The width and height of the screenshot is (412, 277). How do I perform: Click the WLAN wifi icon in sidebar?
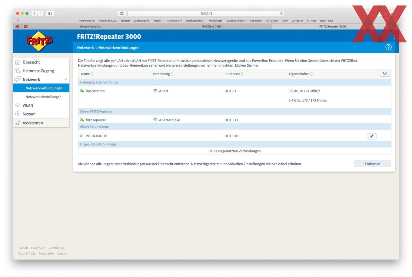point(18,105)
